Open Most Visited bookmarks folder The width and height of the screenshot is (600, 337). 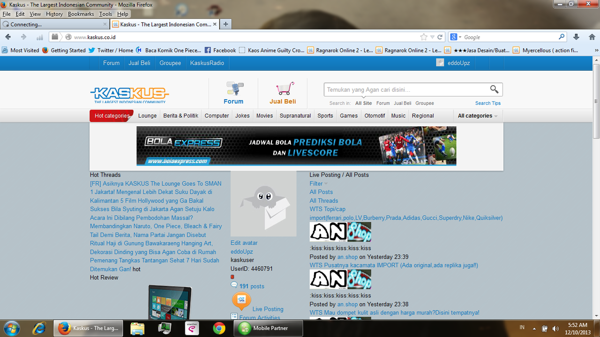(x=21, y=50)
